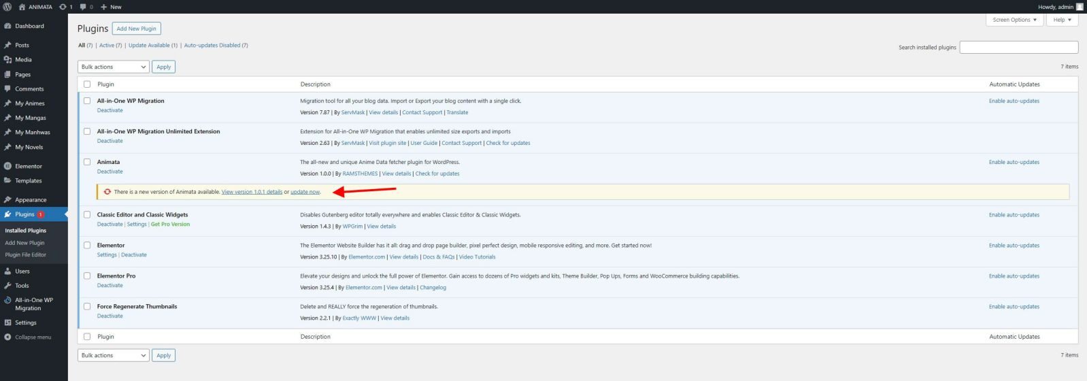Click Dashboard icon in sidebar
1087x381 pixels.
click(7, 26)
